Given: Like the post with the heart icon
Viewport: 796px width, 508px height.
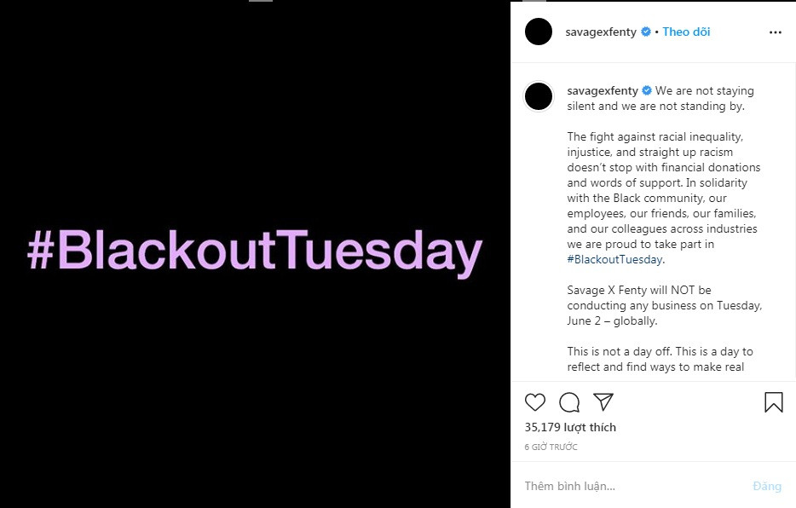Looking at the screenshot, I should (535, 402).
